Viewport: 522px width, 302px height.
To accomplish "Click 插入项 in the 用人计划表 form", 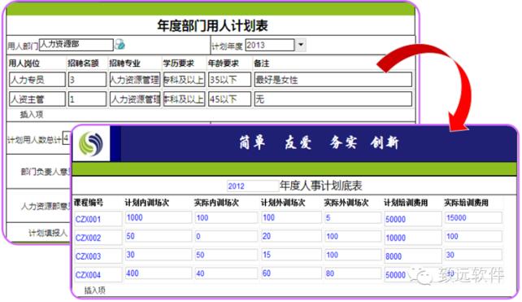I will coord(31,115).
